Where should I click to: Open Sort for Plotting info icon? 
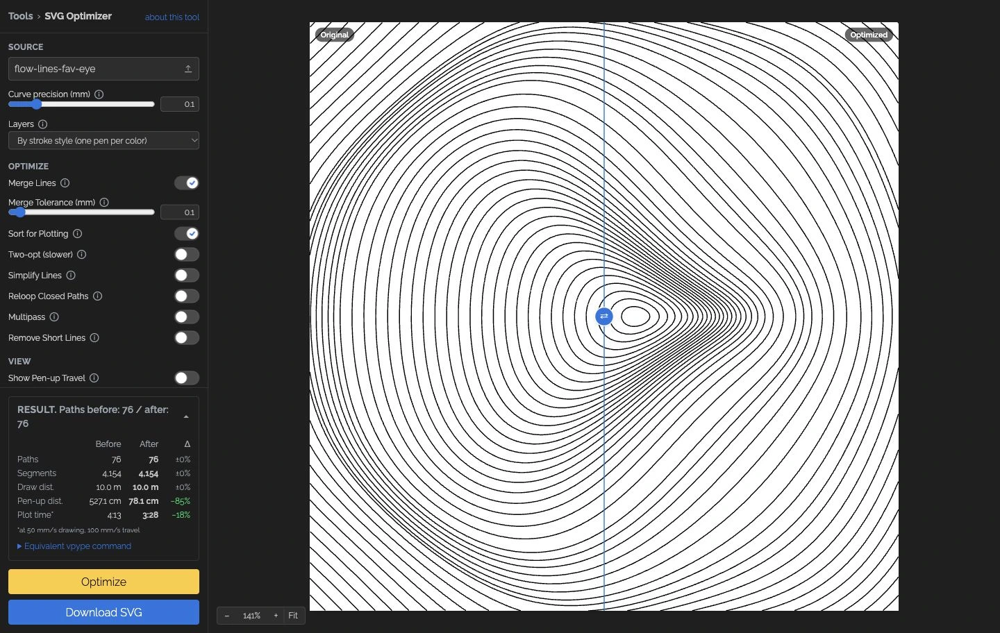pos(78,234)
